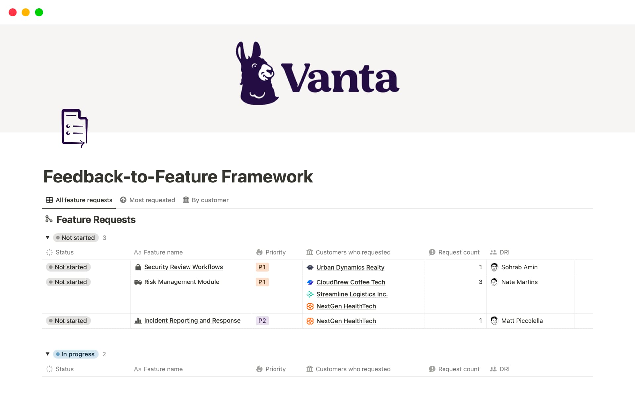Click the Not started status on Incident Reporting row

pyautogui.click(x=68, y=320)
